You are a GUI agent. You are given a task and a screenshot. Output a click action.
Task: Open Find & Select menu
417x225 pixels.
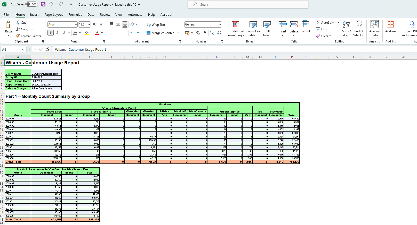point(358,29)
